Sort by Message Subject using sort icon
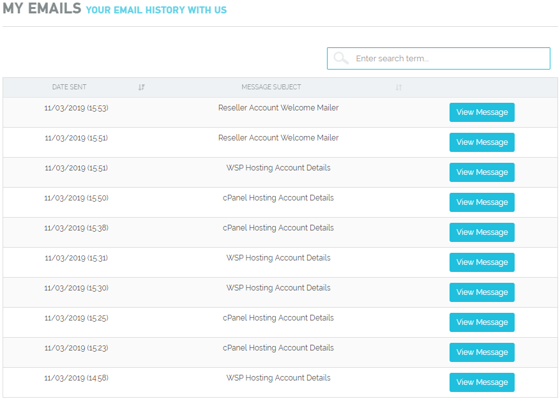The image size is (560, 399). tap(398, 87)
